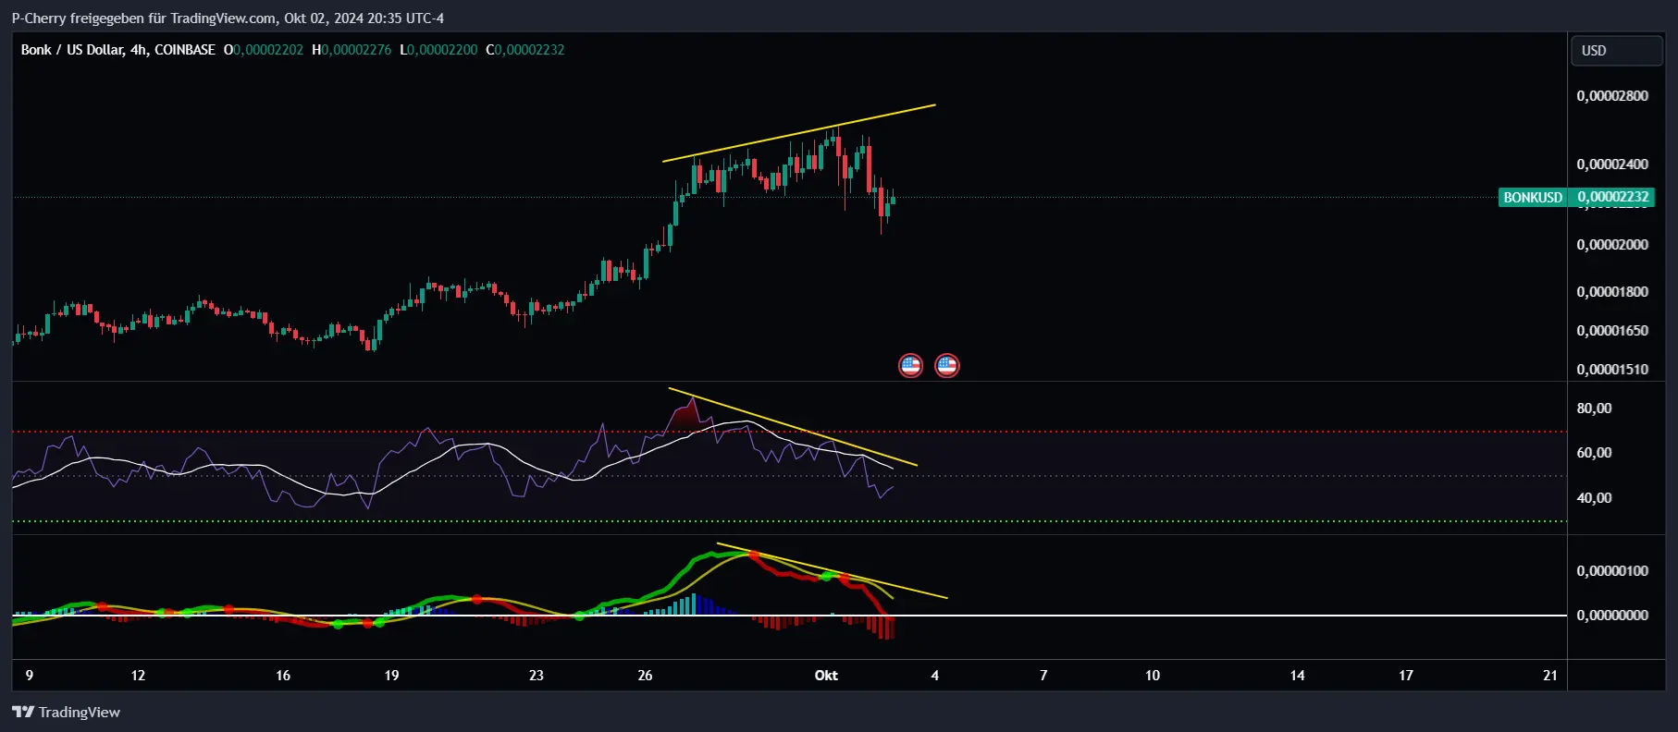Click the low value L0,00002200
This screenshot has height=732, width=1678.
[x=438, y=50]
